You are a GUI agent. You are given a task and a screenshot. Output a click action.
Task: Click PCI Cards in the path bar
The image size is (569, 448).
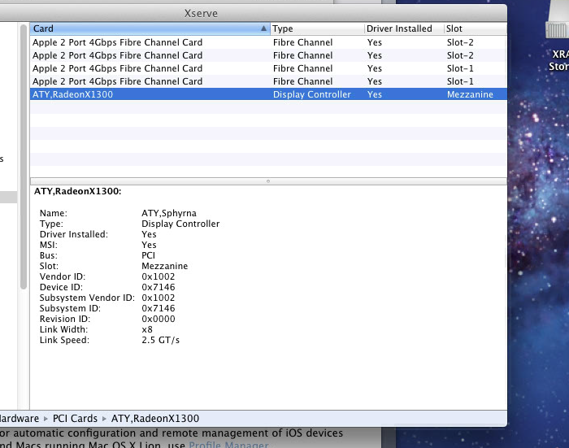click(75, 419)
